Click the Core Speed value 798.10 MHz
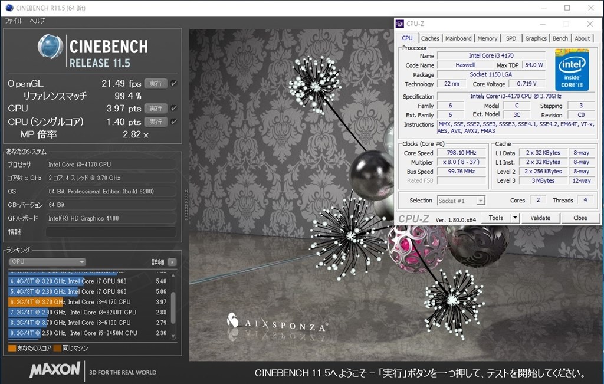This screenshot has width=604, height=384. tap(461, 153)
